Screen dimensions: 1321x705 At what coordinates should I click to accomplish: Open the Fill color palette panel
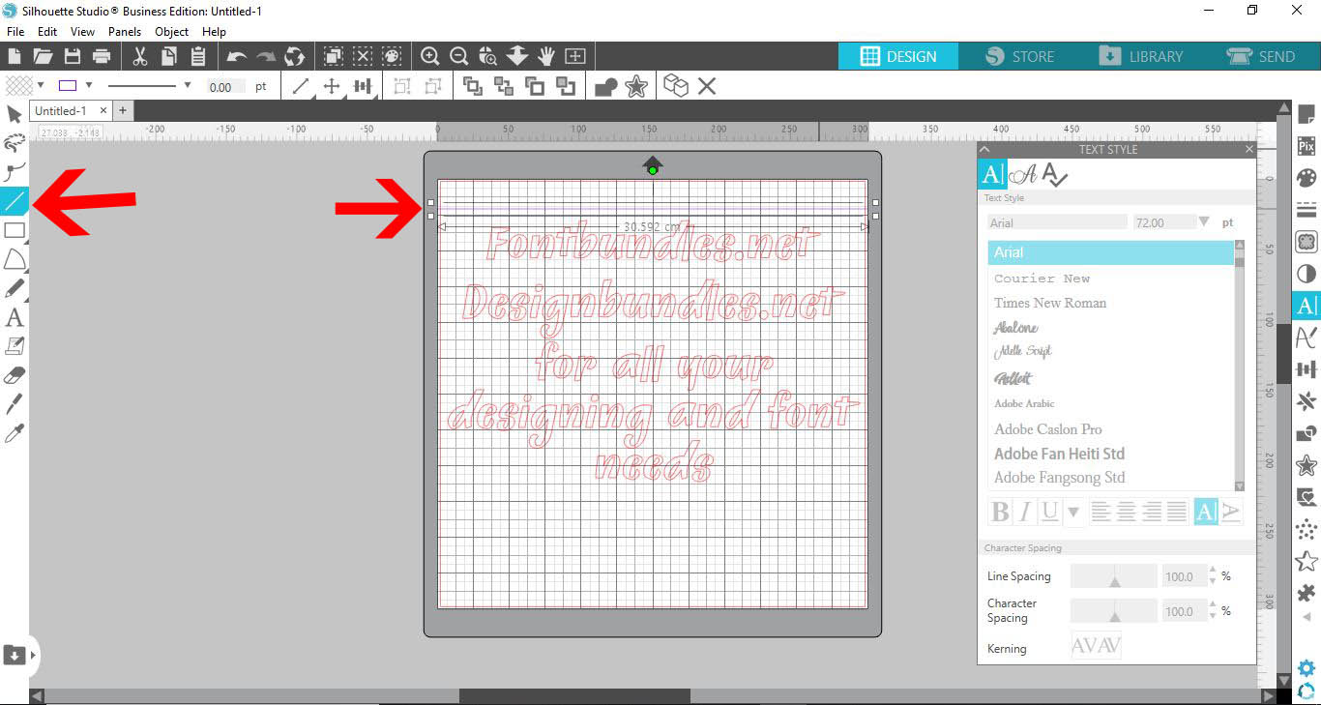(1306, 178)
